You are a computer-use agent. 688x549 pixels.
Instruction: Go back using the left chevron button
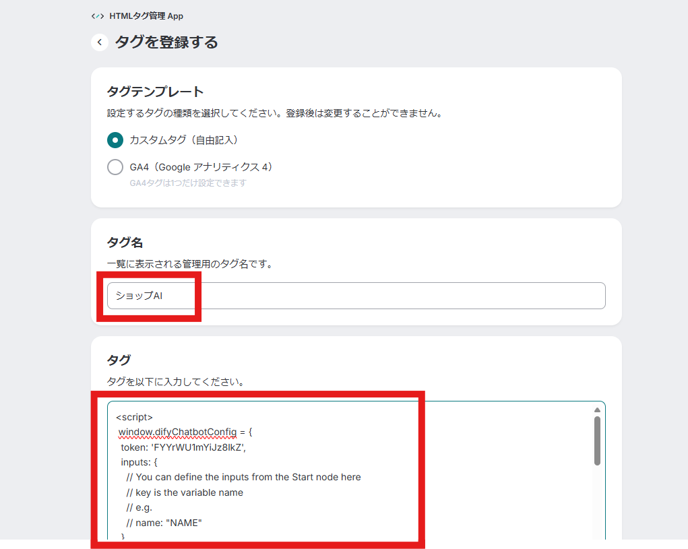pyautogui.click(x=100, y=42)
